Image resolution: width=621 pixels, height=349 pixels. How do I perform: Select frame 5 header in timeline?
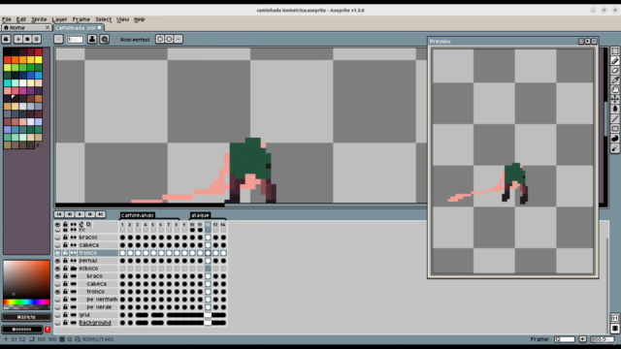153,224
